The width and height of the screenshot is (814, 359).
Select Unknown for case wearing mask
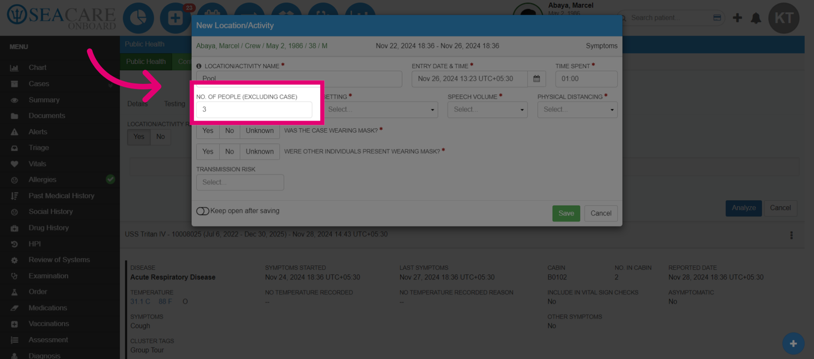point(259,131)
